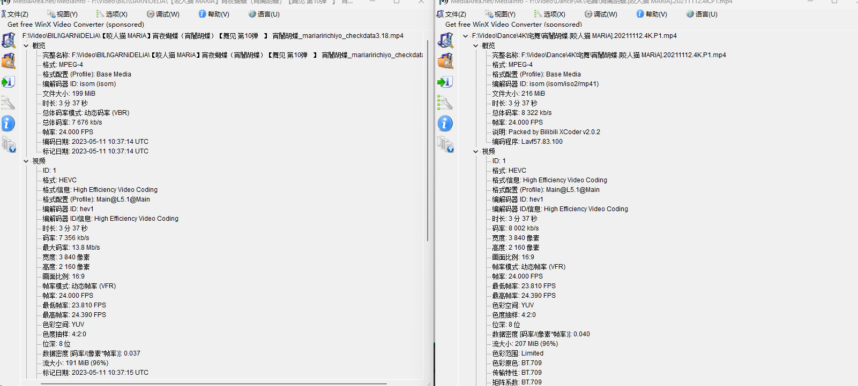Image resolution: width=858 pixels, height=386 pixels.
Task: Click the Export icon in right window sidebar
Action: tap(445, 82)
